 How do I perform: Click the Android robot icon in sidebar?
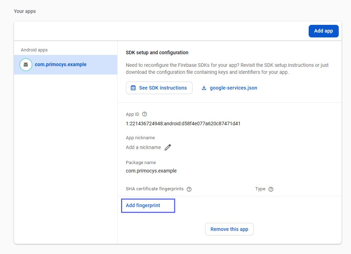tap(26, 65)
